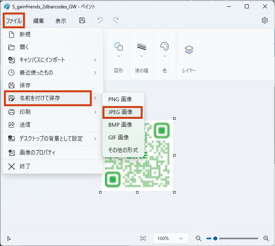Screen dimensions: 275x246
Task: Click the zoom in magnifier icon
Action: [x=266, y=238]
